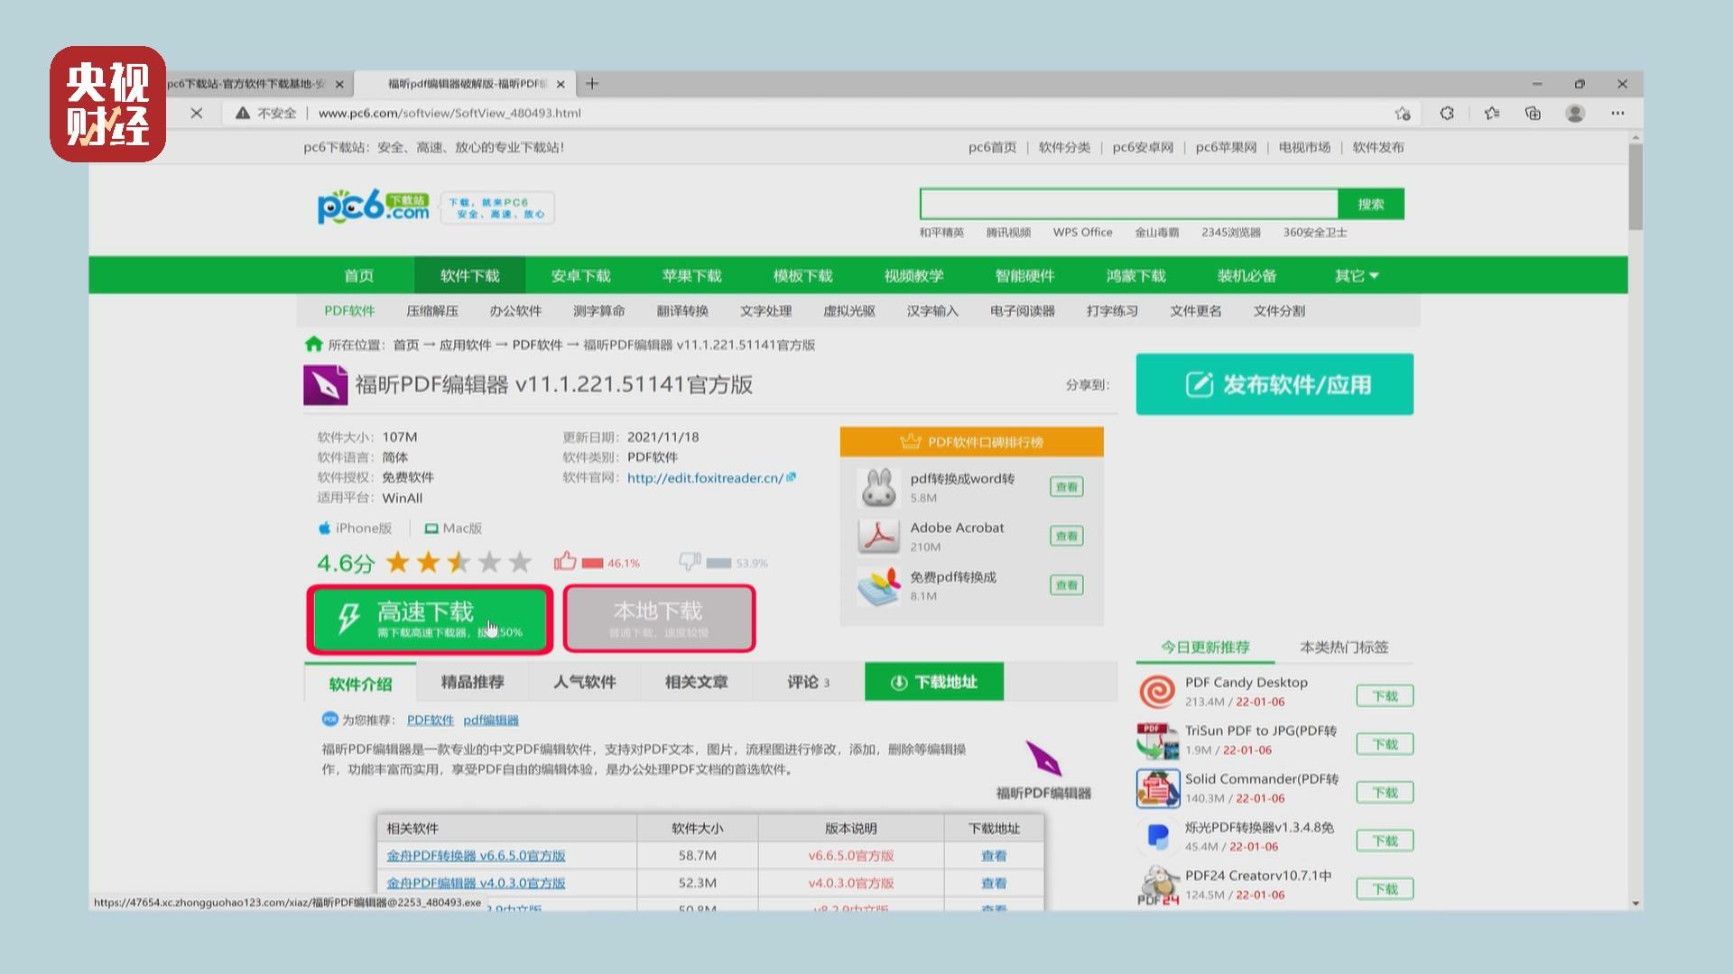Click the user profile avatar icon
1733x974 pixels.
(x=1575, y=113)
